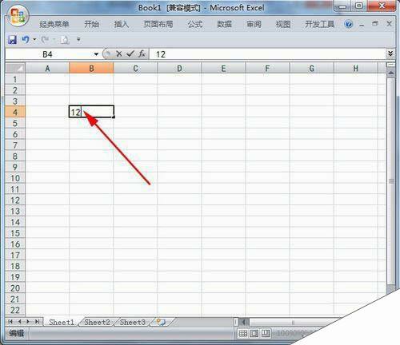The image size is (400, 345).
Task: Select row 10 header
Action: [15, 178]
